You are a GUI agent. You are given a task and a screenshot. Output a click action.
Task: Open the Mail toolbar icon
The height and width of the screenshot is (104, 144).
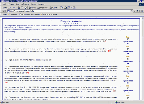coord(61,8)
